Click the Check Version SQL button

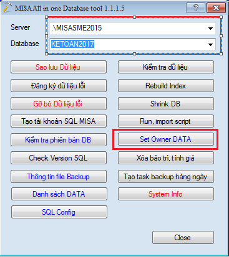(59, 158)
